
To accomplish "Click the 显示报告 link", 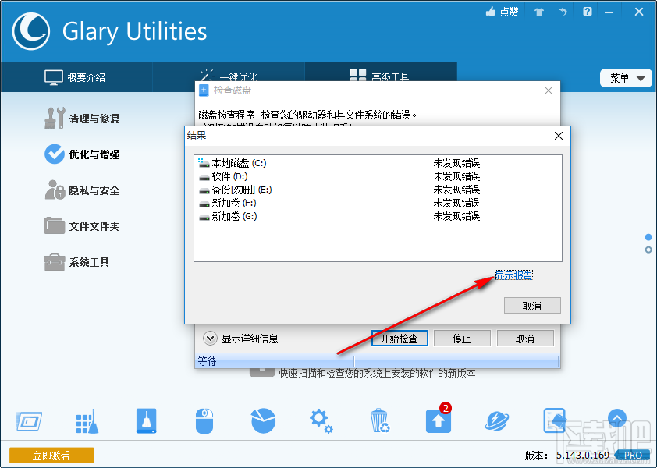I will [513, 275].
